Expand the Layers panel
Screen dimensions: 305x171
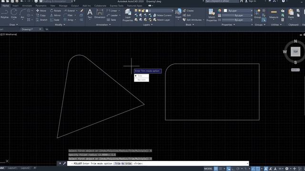[148, 25]
